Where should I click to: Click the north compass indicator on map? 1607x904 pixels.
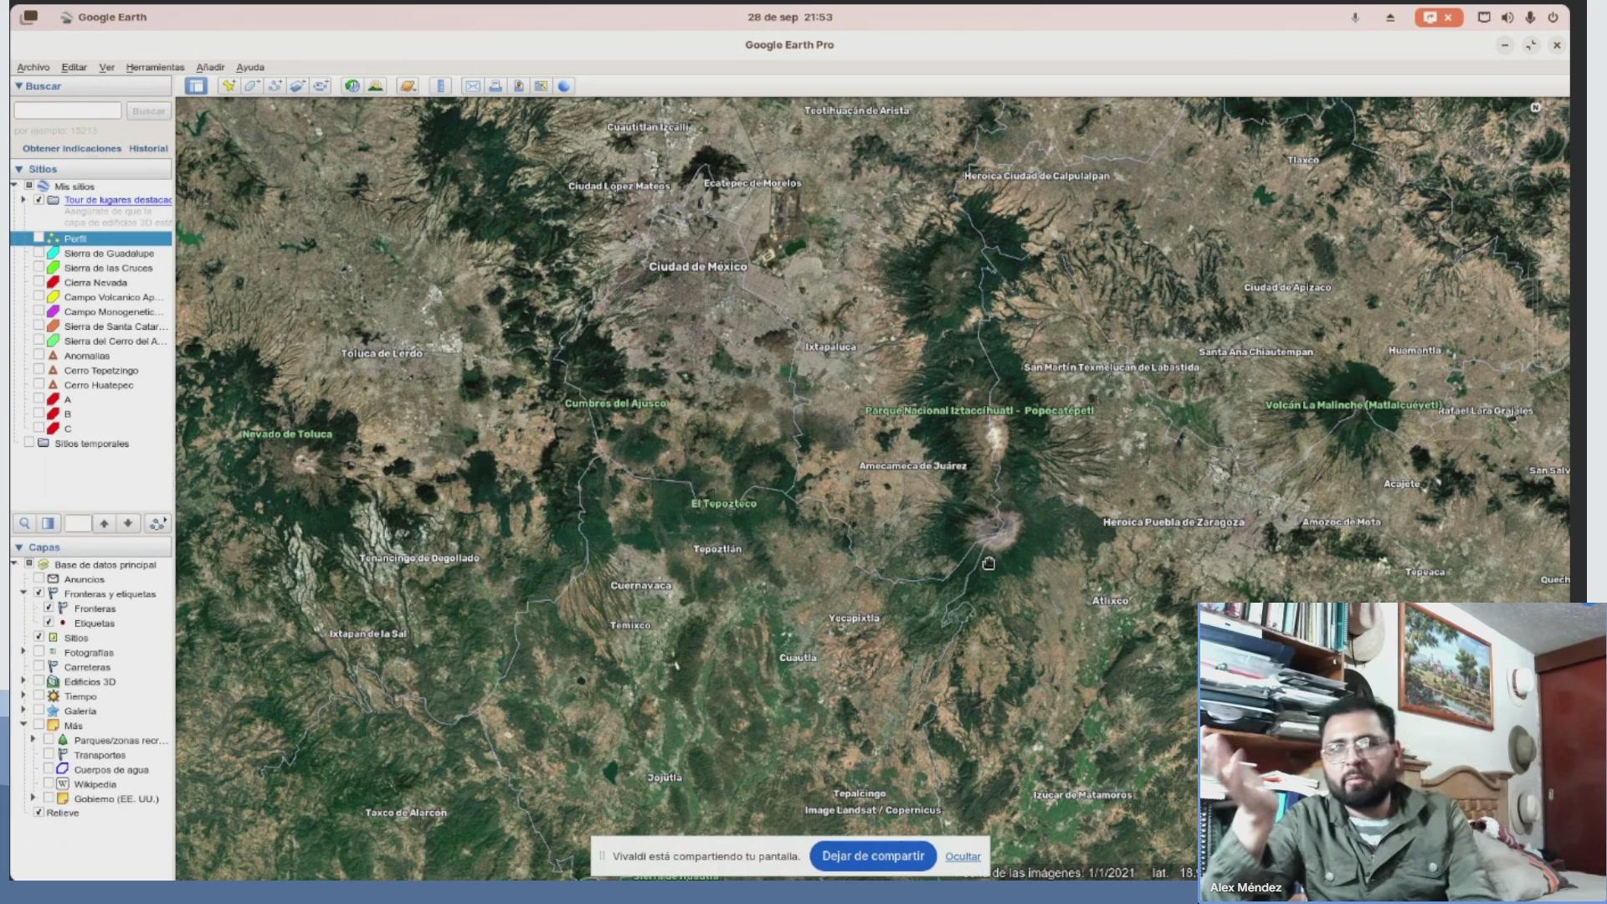[x=1536, y=107]
